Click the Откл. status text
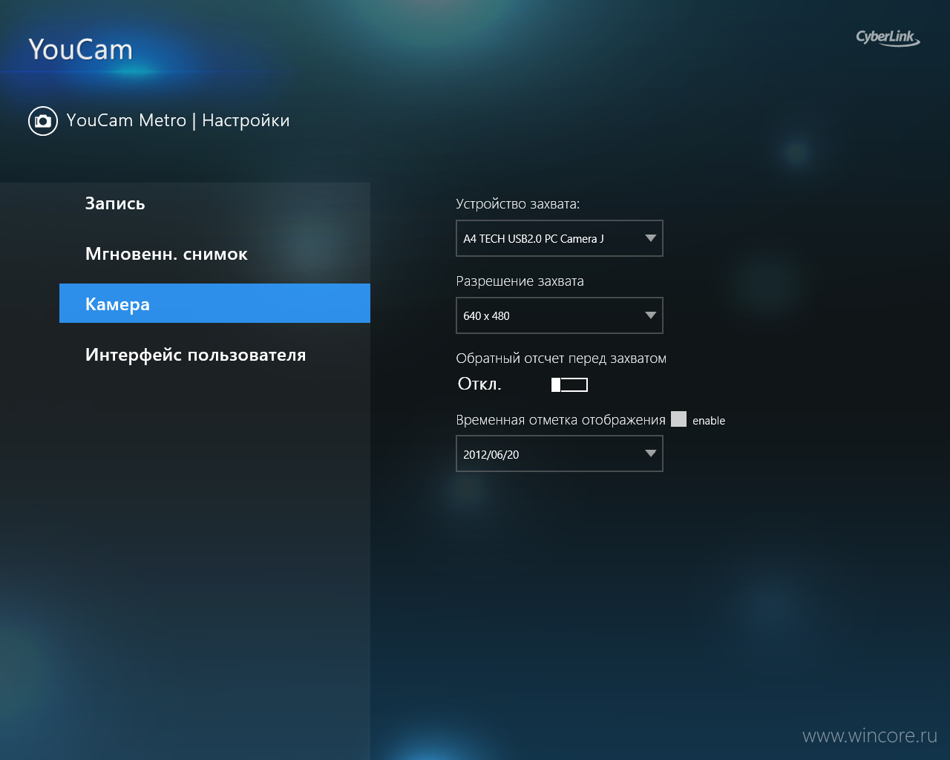 point(479,384)
